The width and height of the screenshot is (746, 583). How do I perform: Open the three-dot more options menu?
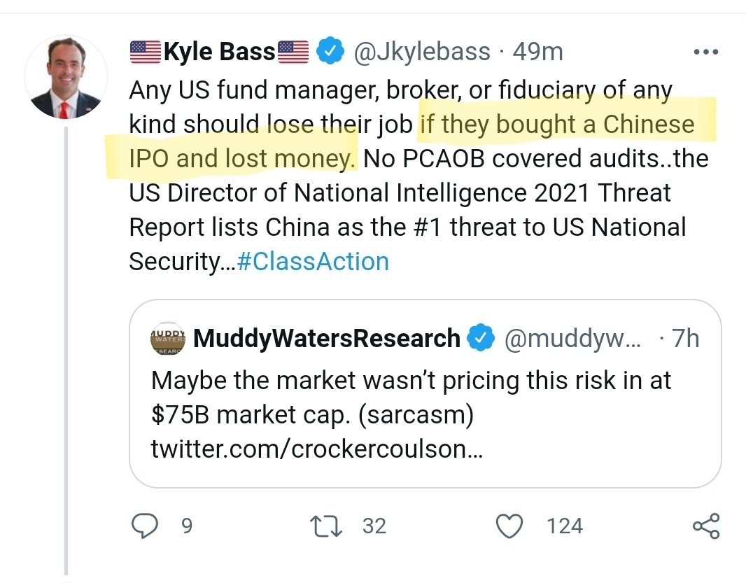pyautogui.click(x=704, y=52)
